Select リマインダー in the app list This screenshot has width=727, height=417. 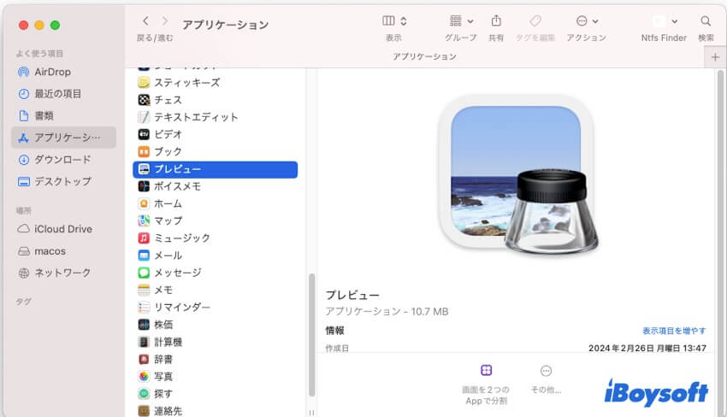click(x=216, y=307)
